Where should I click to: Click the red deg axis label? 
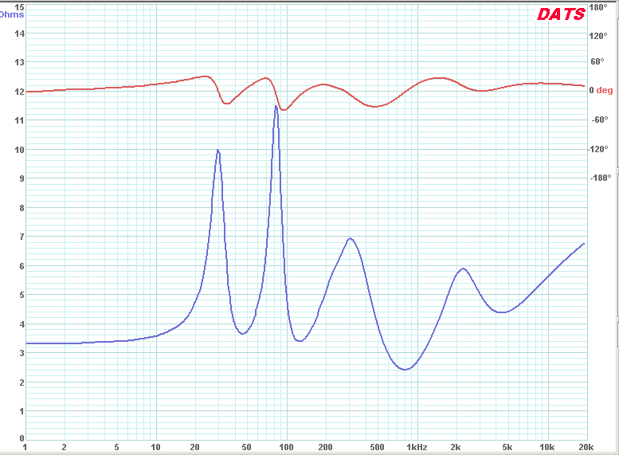pos(605,90)
